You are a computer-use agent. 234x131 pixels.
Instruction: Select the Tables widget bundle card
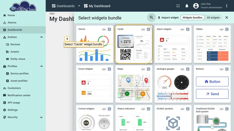pyautogui.click(x=212, y=44)
